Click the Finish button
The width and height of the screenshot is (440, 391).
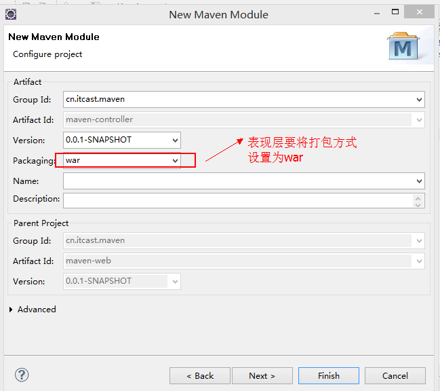click(328, 375)
